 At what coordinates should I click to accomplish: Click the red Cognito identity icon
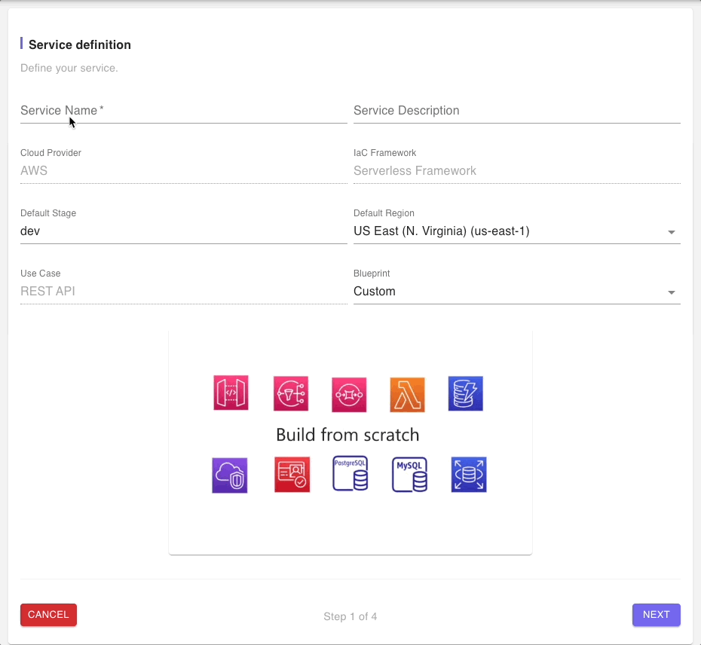click(x=292, y=474)
